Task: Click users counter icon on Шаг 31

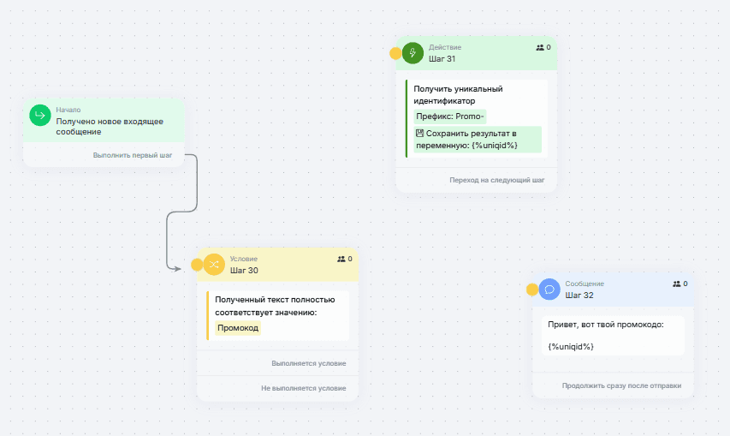Action: 540,47
